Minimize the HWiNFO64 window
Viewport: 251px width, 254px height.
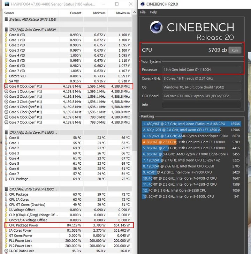[x=103, y=4]
